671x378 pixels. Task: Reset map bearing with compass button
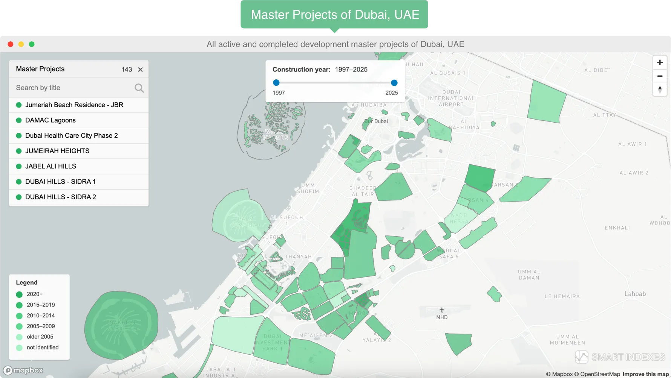click(x=660, y=90)
